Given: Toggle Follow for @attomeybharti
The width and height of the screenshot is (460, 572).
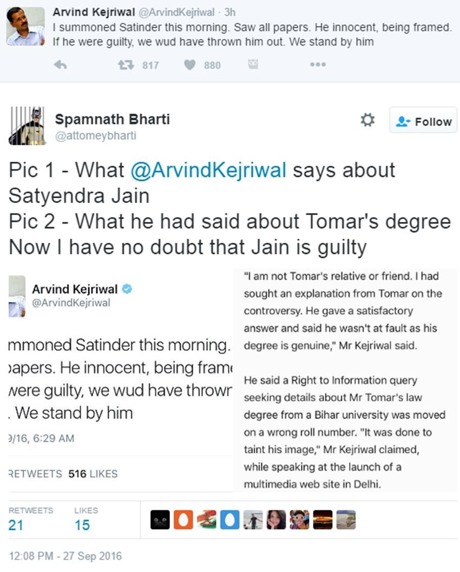Looking at the screenshot, I should (423, 120).
